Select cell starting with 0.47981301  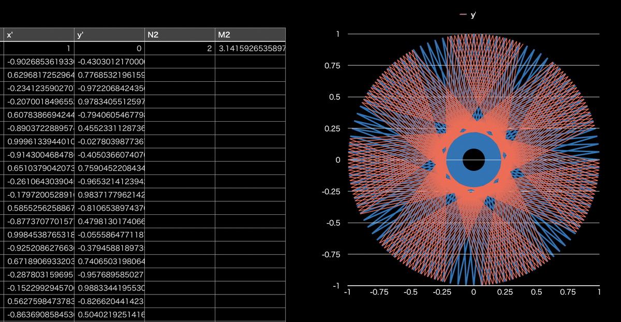point(110,221)
